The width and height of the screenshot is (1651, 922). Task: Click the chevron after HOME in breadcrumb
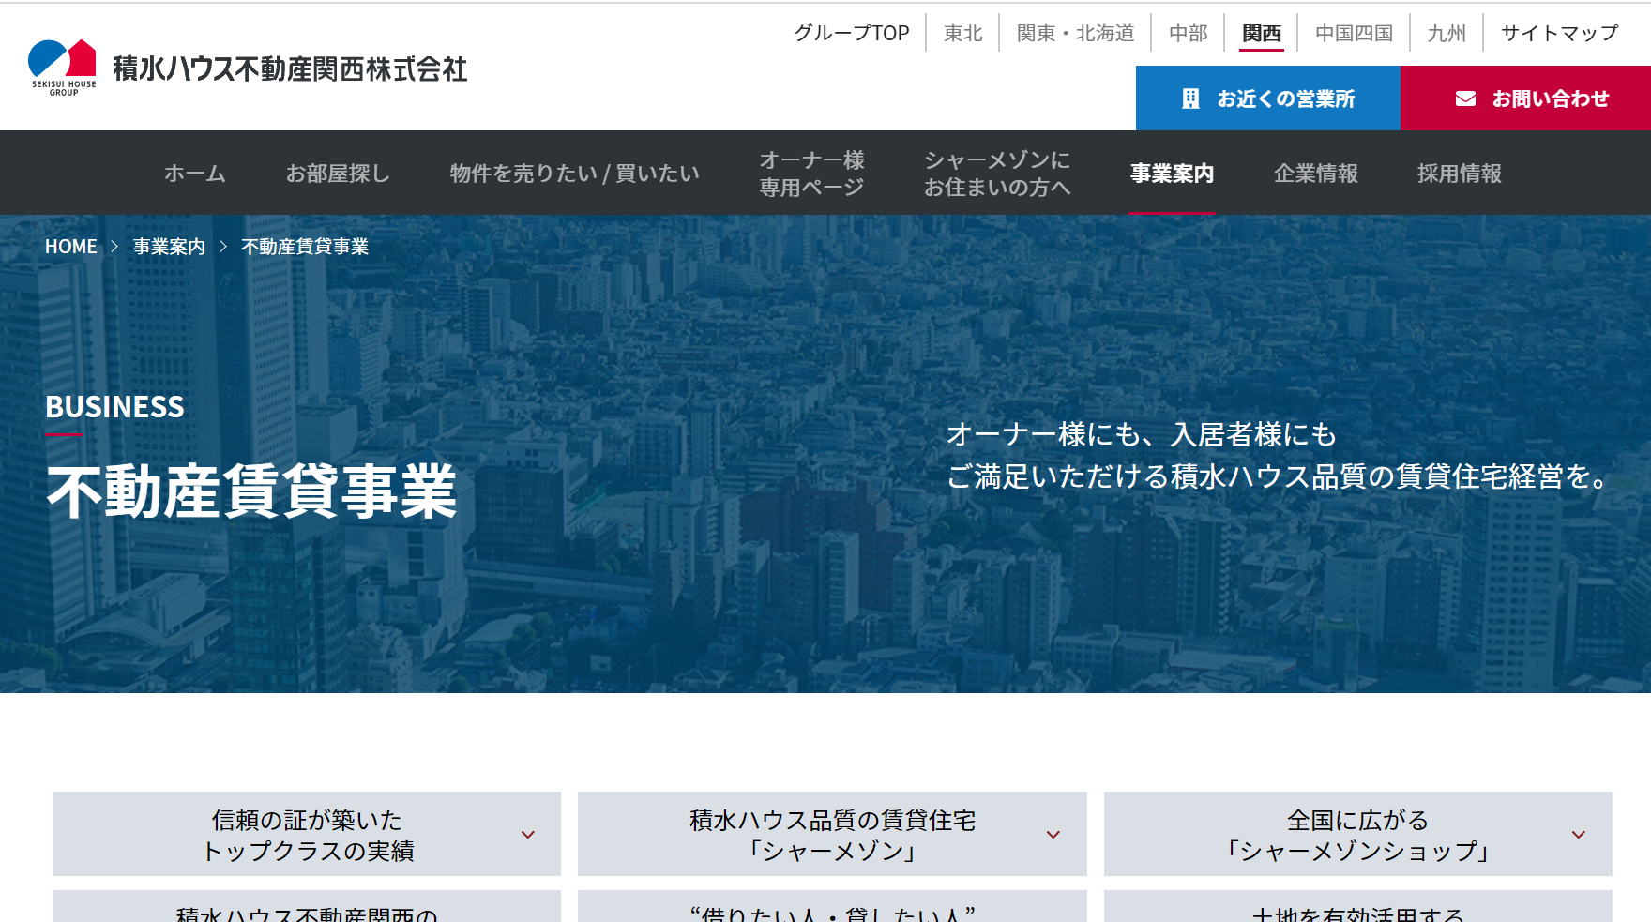pyautogui.click(x=114, y=247)
